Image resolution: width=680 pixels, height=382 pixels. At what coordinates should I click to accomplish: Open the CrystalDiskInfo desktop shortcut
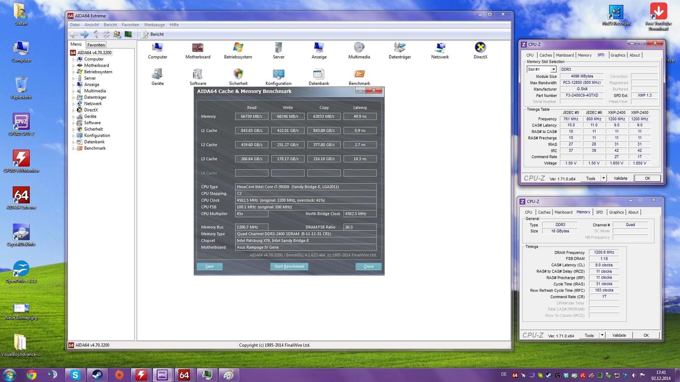click(x=21, y=235)
